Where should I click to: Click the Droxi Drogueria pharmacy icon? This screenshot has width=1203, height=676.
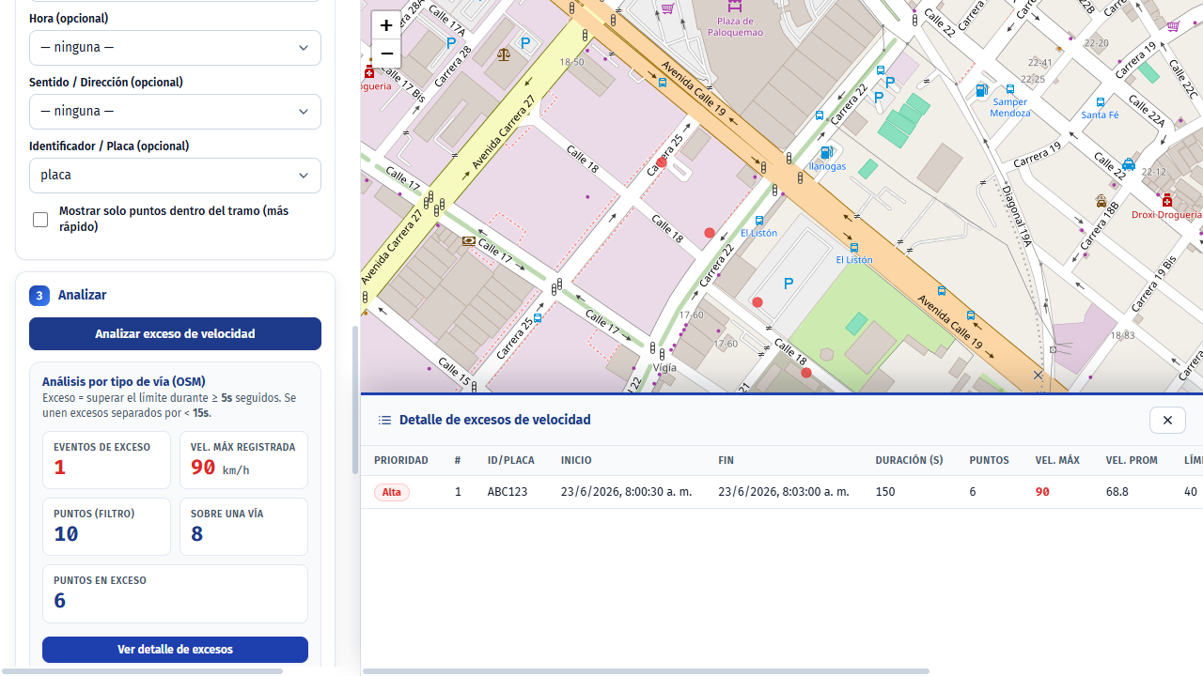pyautogui.click(x=1167, y=200)
